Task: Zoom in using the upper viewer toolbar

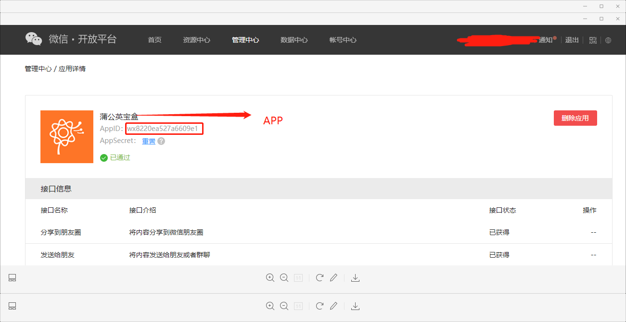Action: pyautogui.click(x=270, y=278)
